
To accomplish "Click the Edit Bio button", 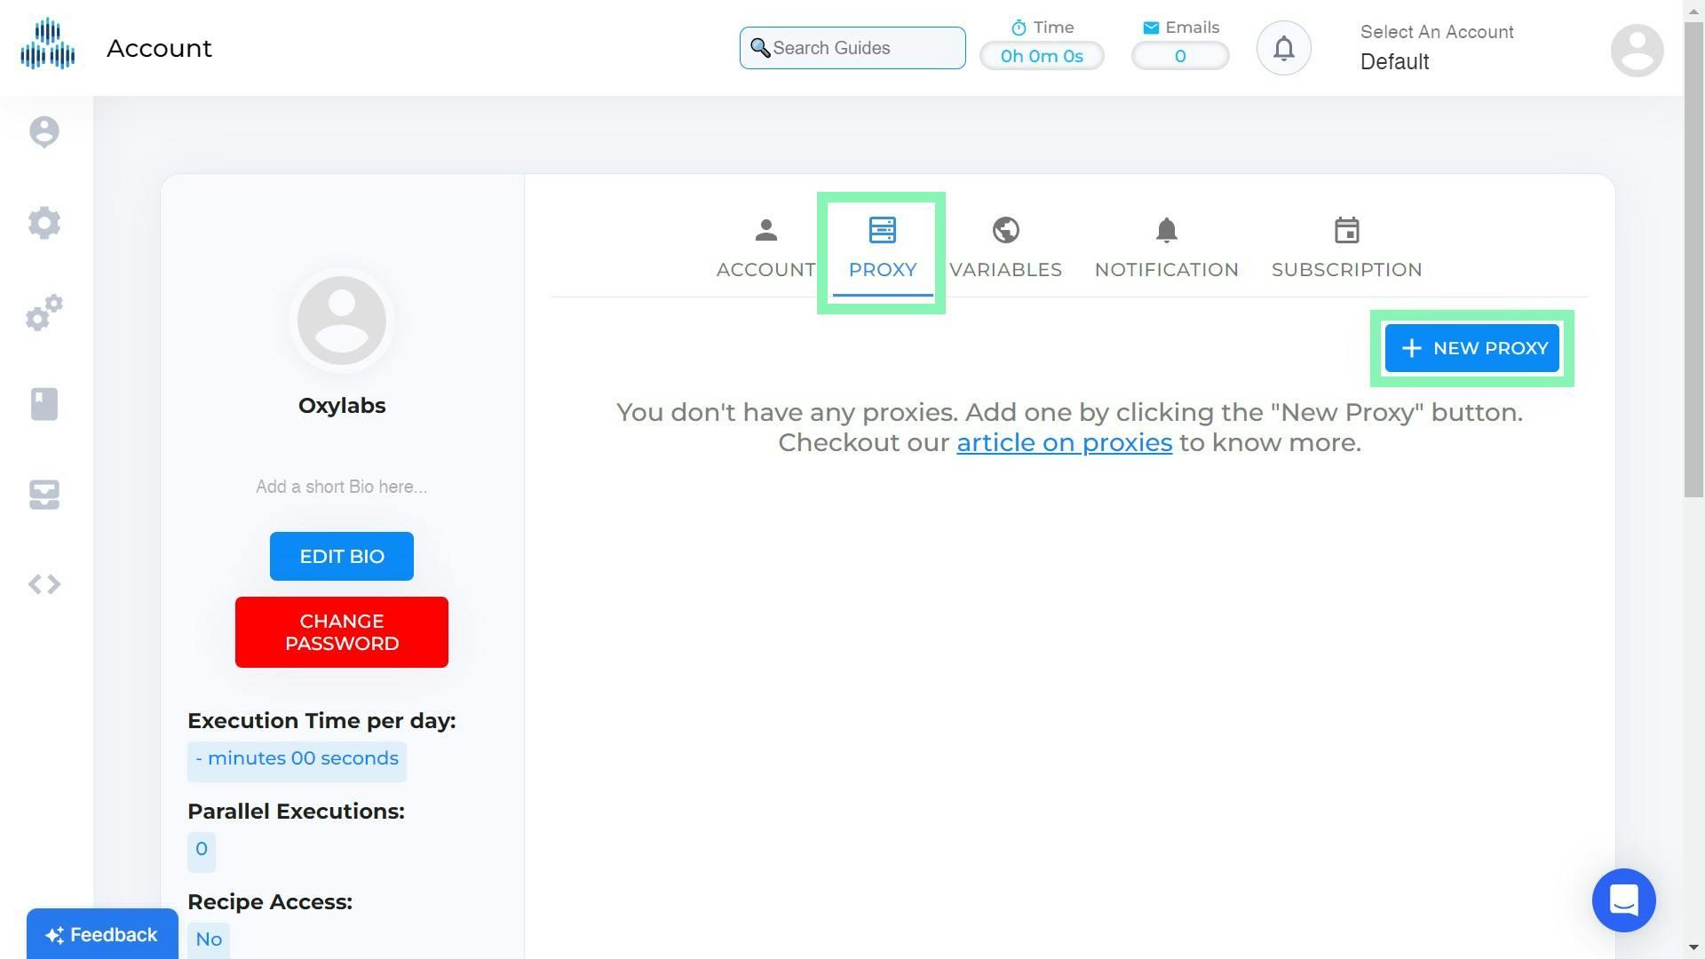I will pos(342,556).
